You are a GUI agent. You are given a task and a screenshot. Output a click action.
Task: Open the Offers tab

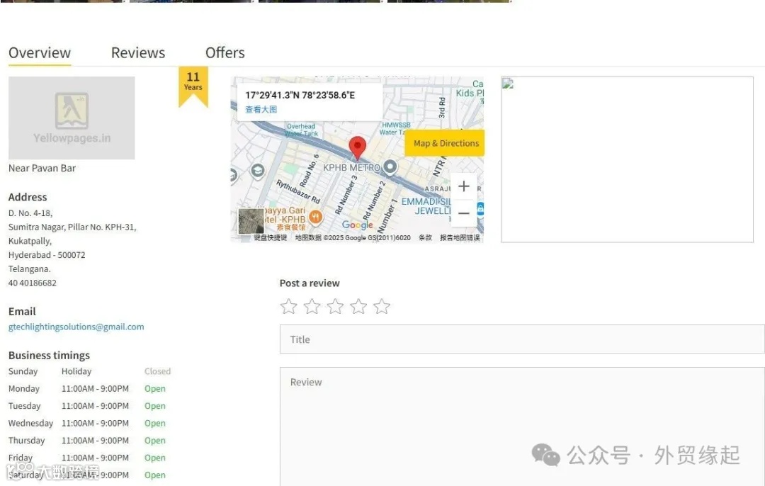pyautogui.click(x=225, y=52)
